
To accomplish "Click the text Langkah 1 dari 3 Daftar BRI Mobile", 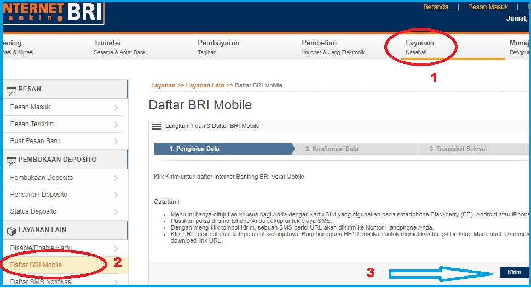I will (212, 126).
